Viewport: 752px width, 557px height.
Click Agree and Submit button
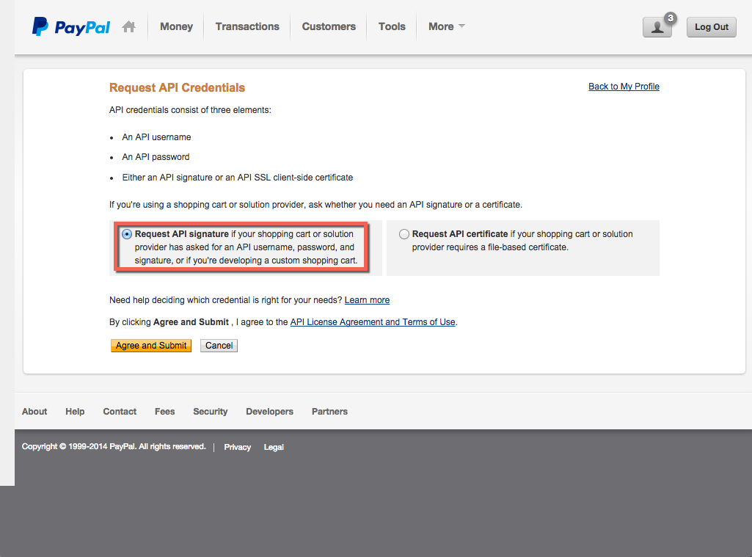point(151,346)
